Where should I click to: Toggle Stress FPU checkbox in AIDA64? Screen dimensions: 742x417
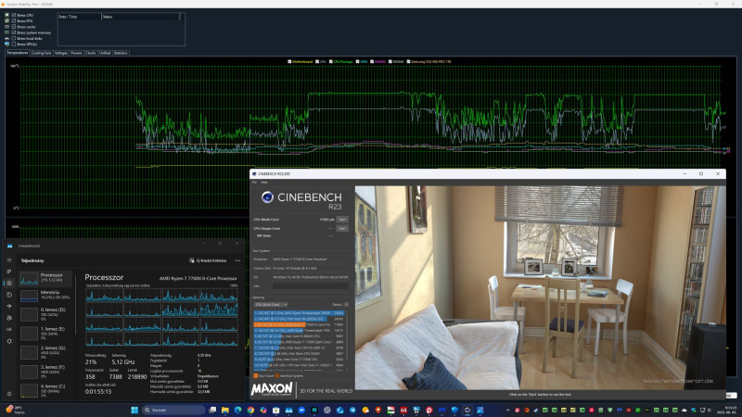click(14, 20)
